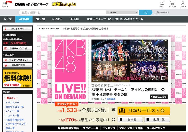Click the 無料体験 trial banner

point(17,79)
